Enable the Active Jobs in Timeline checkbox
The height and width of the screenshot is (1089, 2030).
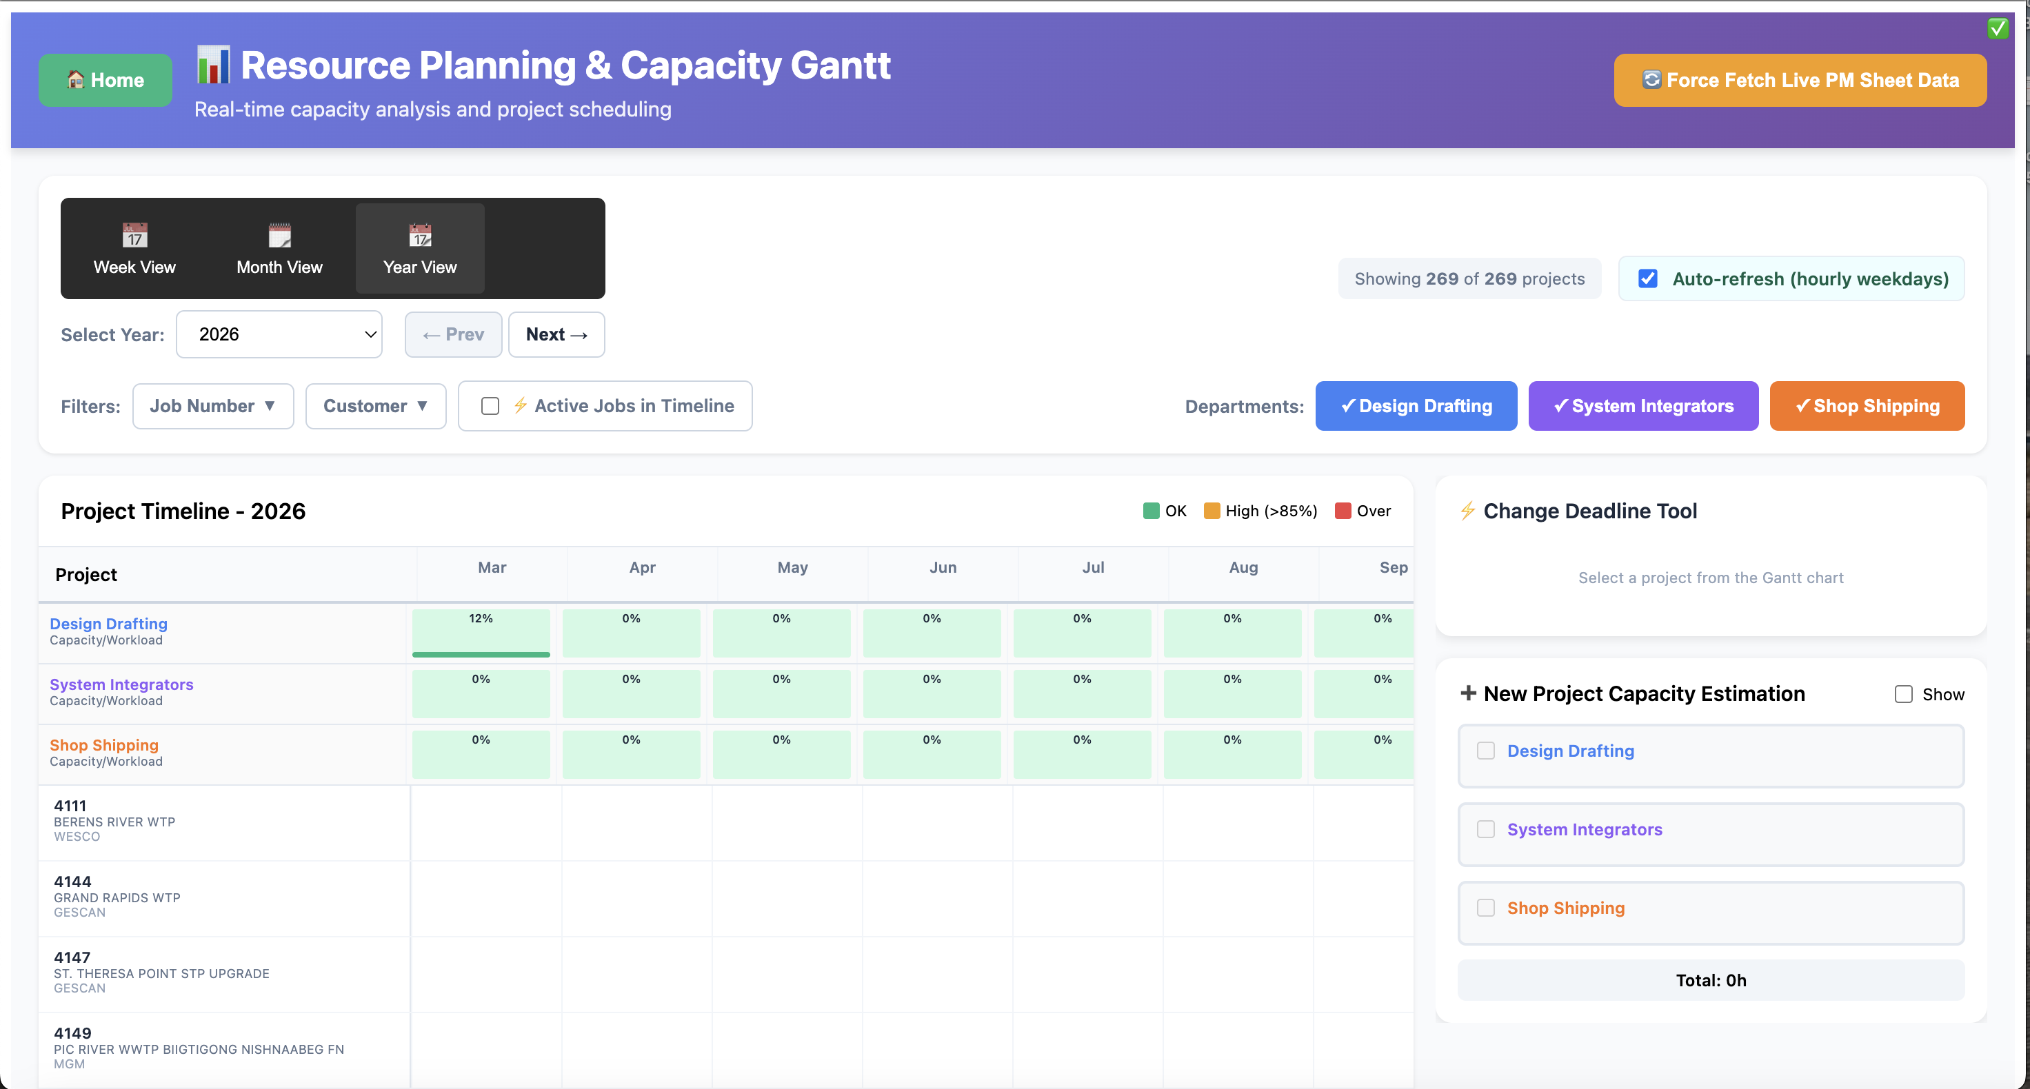(x=490, y=406)
